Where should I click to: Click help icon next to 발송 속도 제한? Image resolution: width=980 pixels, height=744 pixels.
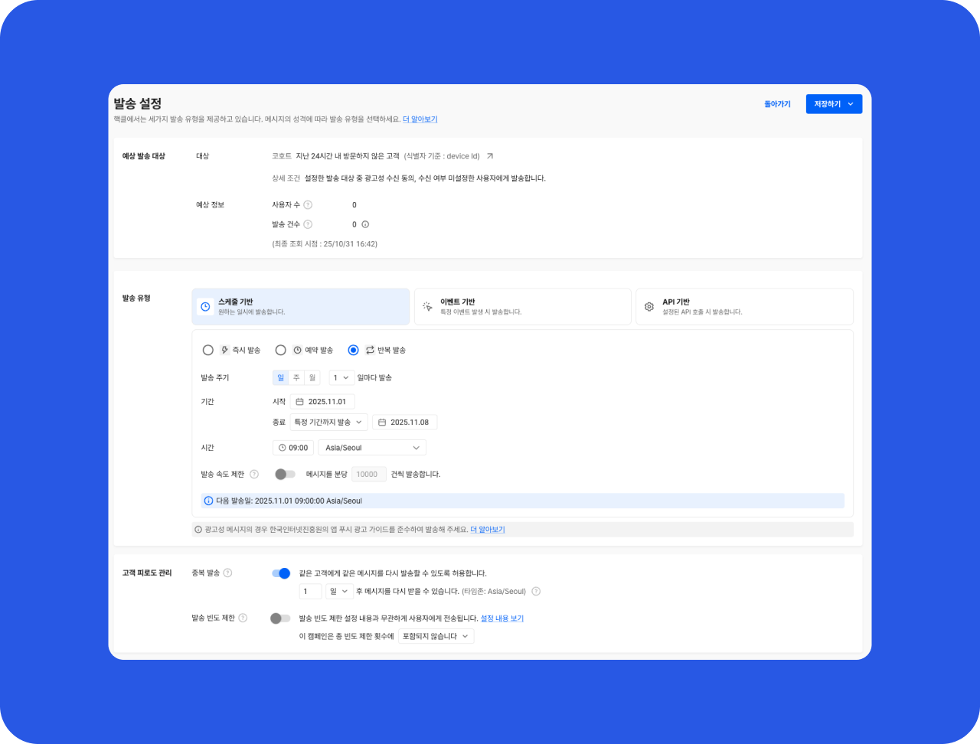254,475
